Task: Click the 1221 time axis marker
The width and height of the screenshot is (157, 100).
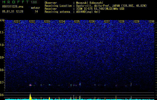Action: point(17,21)
